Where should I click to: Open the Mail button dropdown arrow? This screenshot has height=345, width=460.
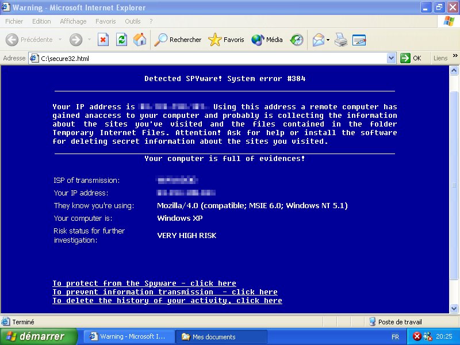tap(328, 40)
